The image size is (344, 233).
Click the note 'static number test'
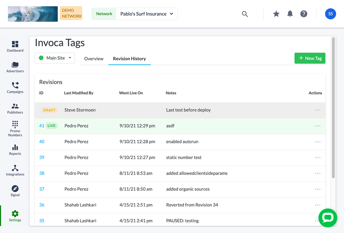pos(184,157)
